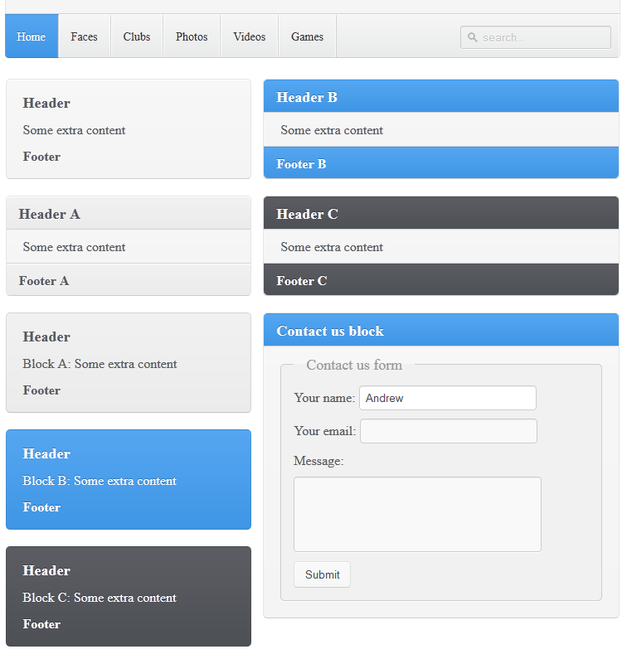The width and height of the screenshot is (622, 654).
Task: Click the Header A title bar
Action: point(128,214)
